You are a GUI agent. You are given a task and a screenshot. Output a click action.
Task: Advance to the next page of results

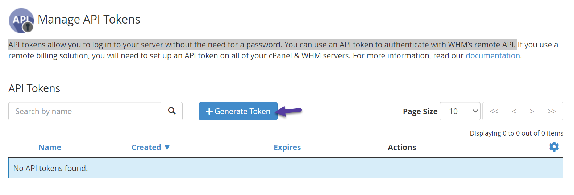pyautogui.click(x=532, y=111)
